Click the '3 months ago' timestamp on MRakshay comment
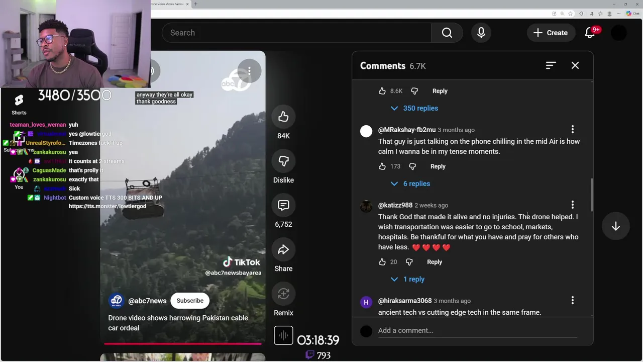This screenshot has height=362, width=643. coord(456,130)
